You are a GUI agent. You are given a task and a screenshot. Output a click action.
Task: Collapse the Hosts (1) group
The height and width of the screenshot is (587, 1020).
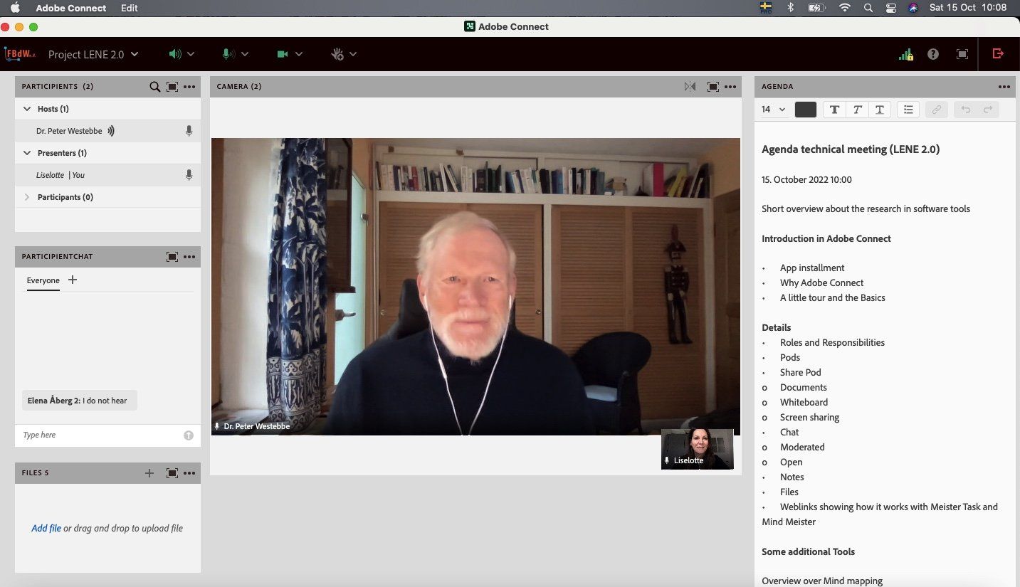coord(27,109)
